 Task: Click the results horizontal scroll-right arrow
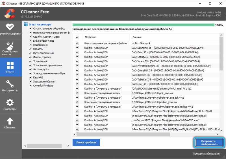[x=217, y=134]
